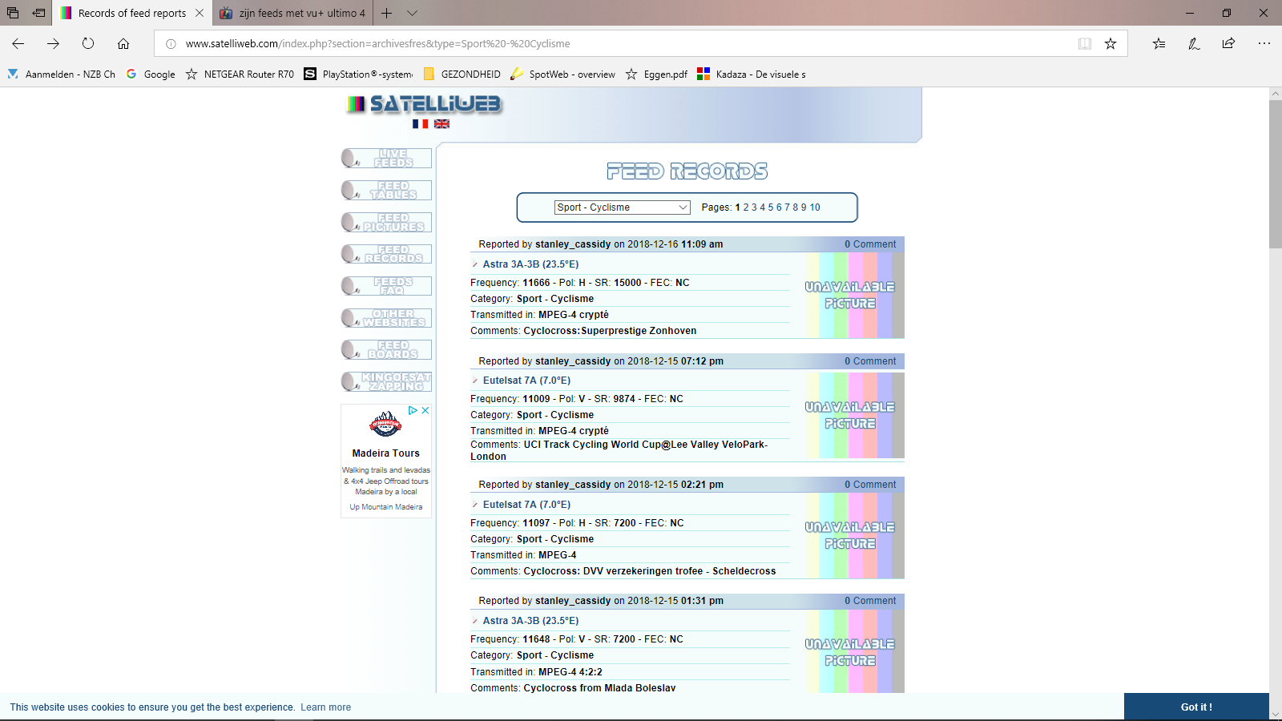Open the Feed Tables menu entry
The width and height of the screenshot is (1282, 721).
[392, 190]
